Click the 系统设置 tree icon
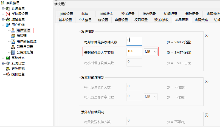The width and height of the screenshot is (220, 127). (x=8, y=9)
